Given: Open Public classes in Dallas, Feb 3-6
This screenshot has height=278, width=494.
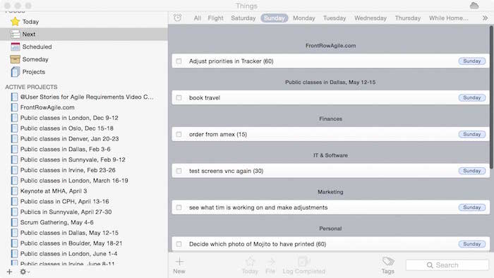Looking at the screenshot, I should pos(65,149).
